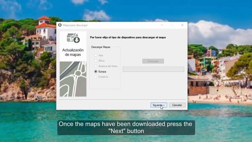This screenshot has width=252, height=142.
Task: Click the road map illustration image
Action: [73, 79]
